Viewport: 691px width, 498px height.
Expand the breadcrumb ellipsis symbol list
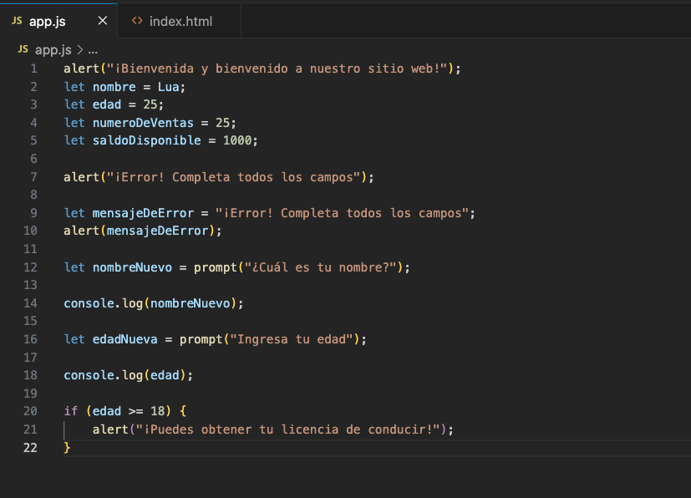coord(93,50)
